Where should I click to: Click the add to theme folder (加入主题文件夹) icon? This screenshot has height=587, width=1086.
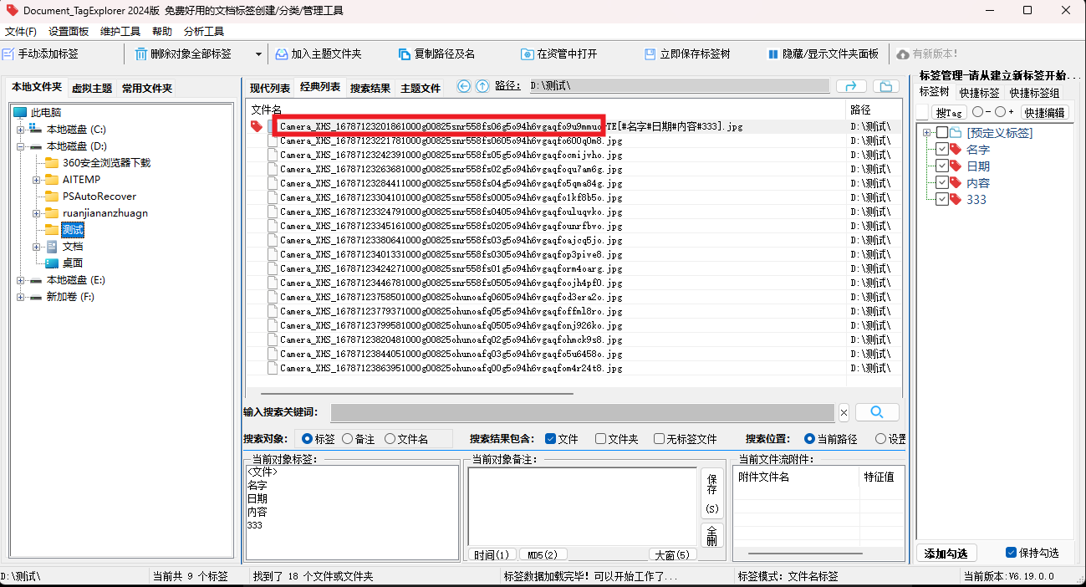(282, 54)
